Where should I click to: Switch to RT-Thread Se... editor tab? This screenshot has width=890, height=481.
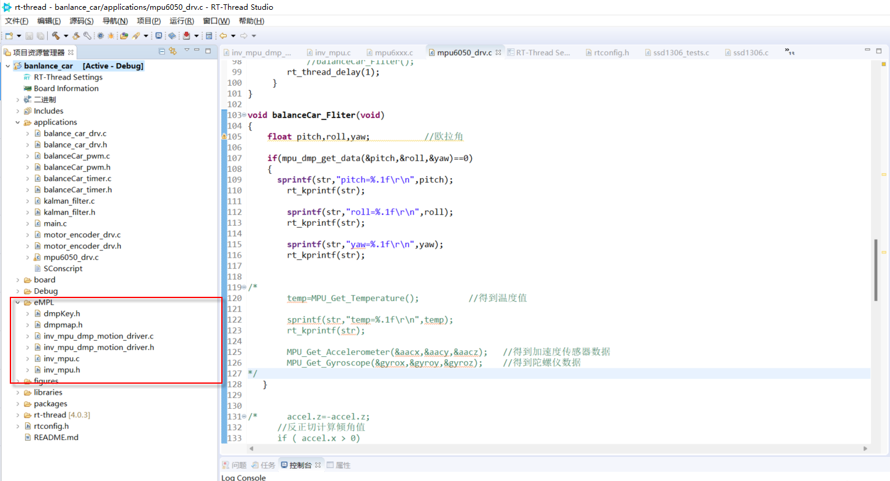coord(538,53)
